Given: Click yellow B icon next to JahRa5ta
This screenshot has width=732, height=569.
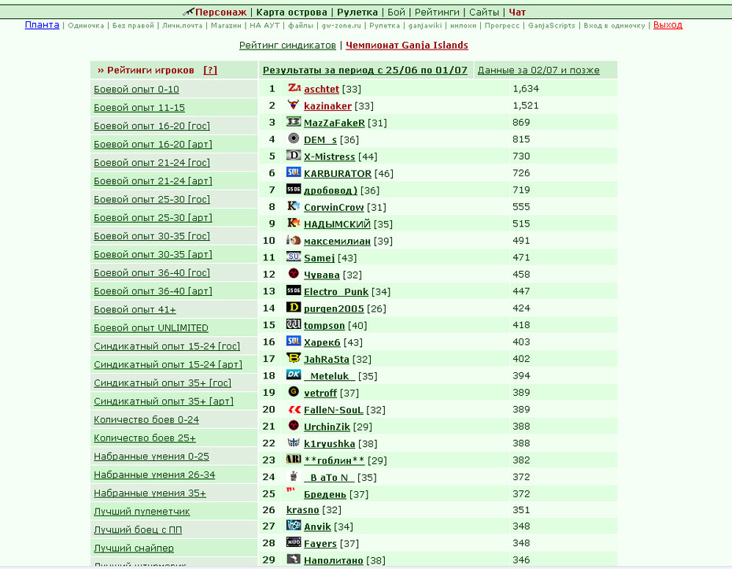Looking at the screenshot, I should click(294, 358).
